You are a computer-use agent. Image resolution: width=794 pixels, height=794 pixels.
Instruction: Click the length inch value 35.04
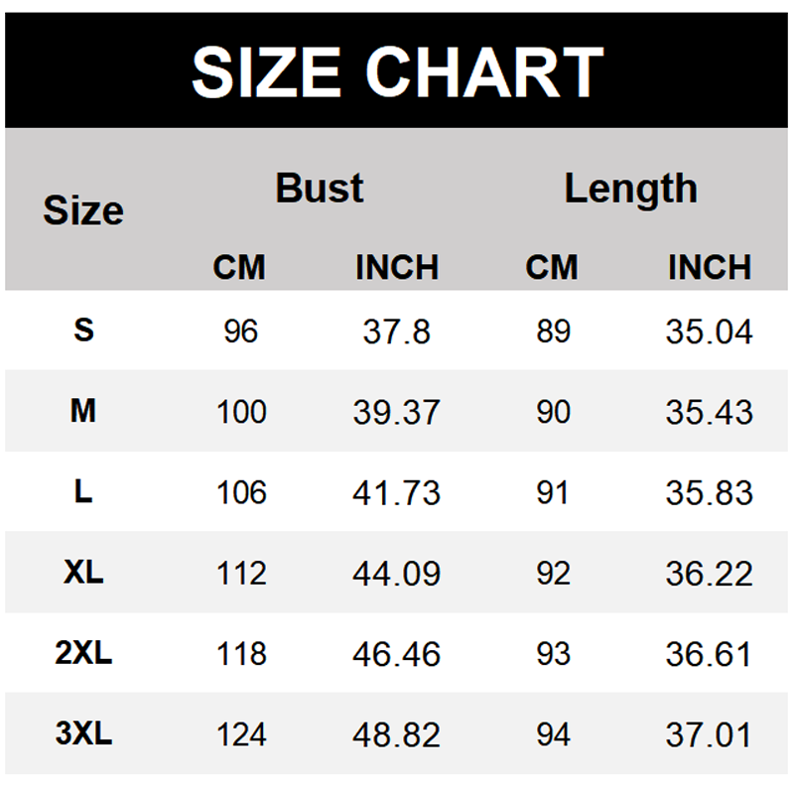[x=709, y=331]
